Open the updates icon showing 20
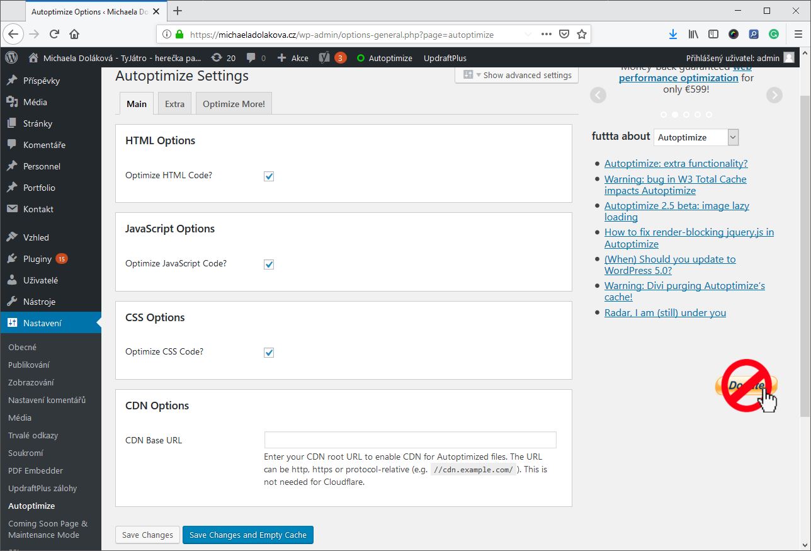The image size is (811, 551). [x=224, y=58]
